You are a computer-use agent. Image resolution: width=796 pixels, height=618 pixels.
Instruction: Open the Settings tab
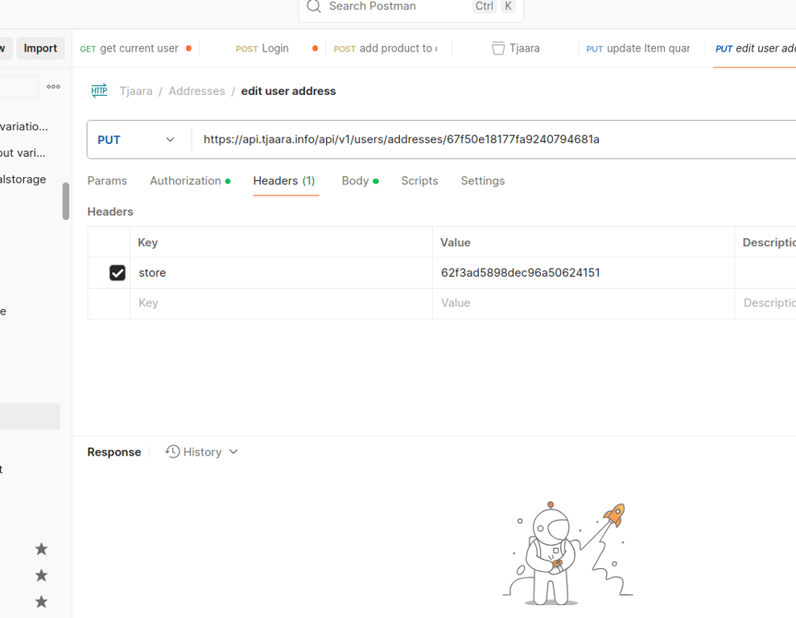(x=483, y=180)
